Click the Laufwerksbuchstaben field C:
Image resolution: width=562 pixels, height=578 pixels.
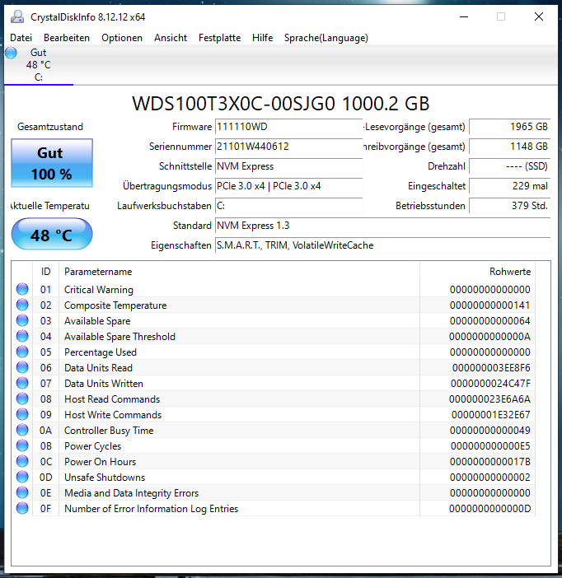[x=289, y=206]
